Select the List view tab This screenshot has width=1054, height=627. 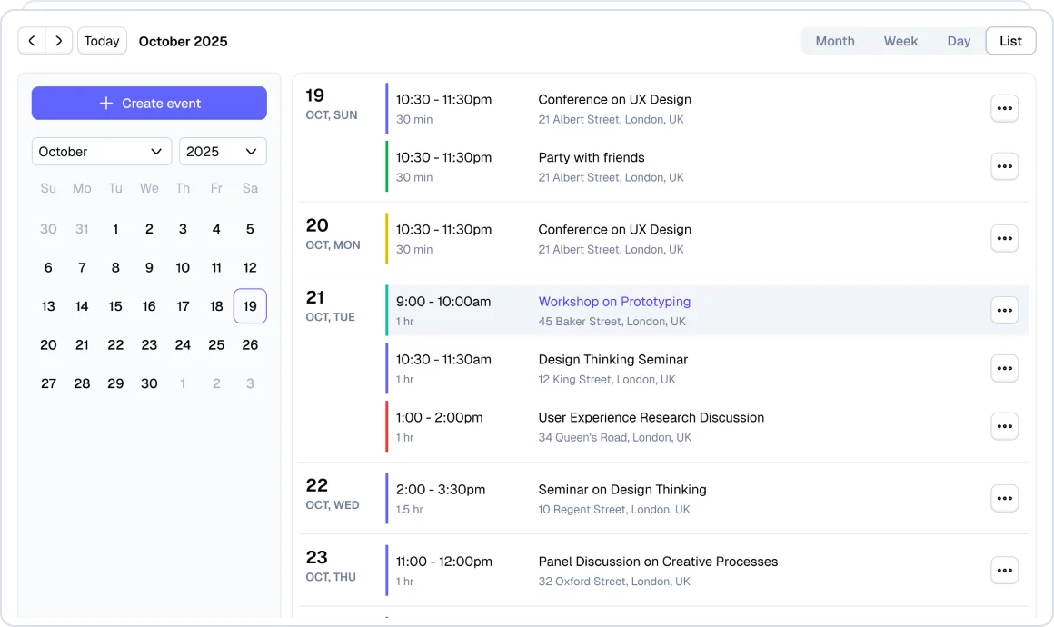coord(1010,41)
